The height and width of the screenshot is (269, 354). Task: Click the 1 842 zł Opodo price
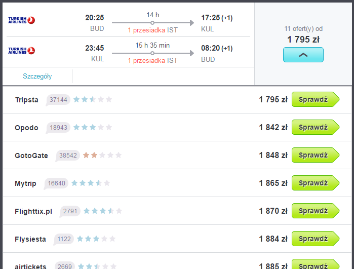[273, 127]
